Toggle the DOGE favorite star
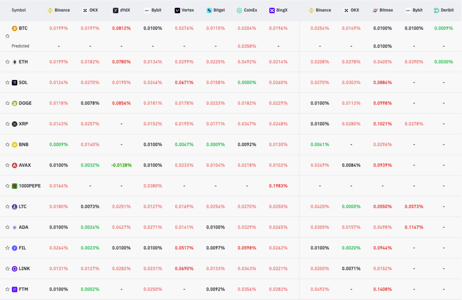 (x=7, y=103)
